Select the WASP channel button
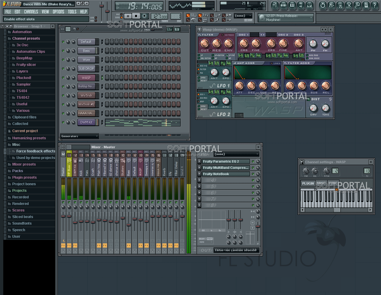The image size is (381, 295). click(86, 78)
